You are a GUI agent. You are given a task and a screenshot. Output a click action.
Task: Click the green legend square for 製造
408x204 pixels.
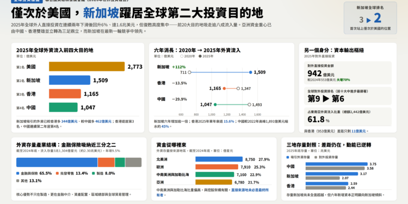(94, 174)
